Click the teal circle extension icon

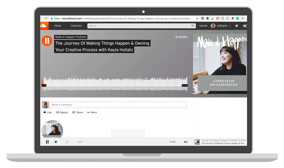pos(237,18)
